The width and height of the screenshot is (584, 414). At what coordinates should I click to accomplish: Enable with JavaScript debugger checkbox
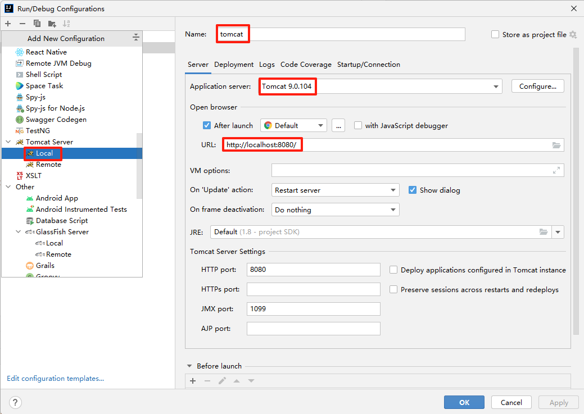tap(358, 125)
